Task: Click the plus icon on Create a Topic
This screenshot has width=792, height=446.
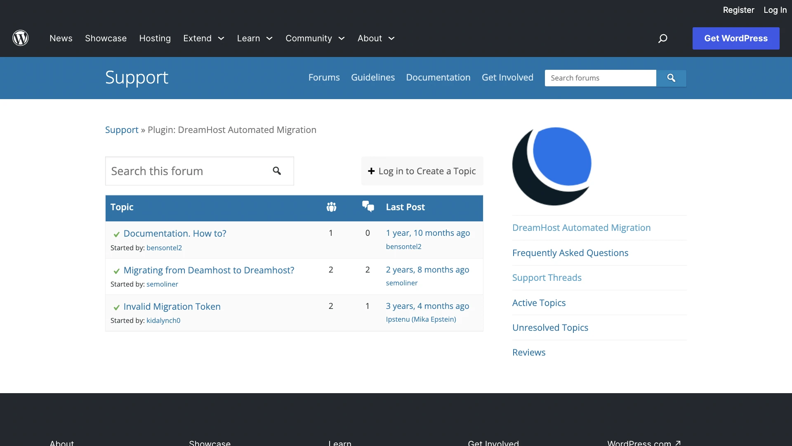Action: pos(371,171)
